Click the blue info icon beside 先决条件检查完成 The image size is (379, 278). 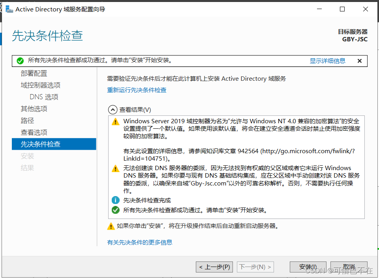[116, 200]
